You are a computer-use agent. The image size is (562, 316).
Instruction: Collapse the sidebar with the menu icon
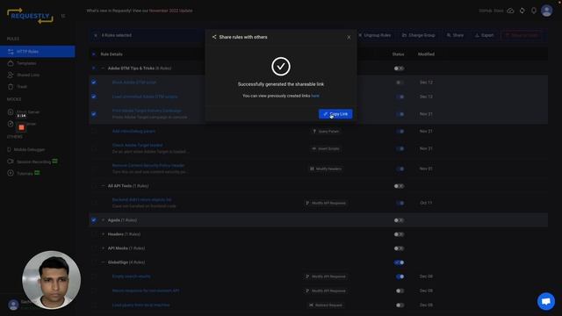coord(63,16)
